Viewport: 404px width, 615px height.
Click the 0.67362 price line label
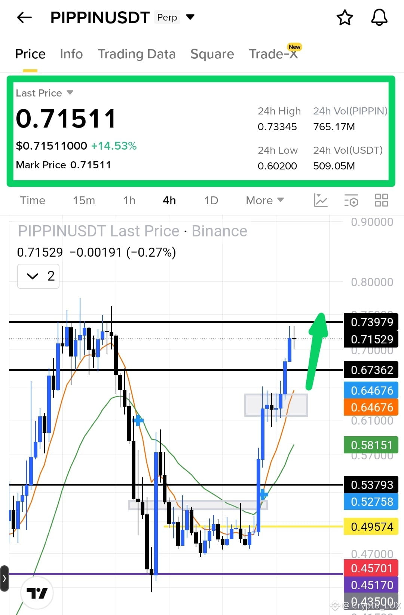pyautogui.click(x=371, y=370)
